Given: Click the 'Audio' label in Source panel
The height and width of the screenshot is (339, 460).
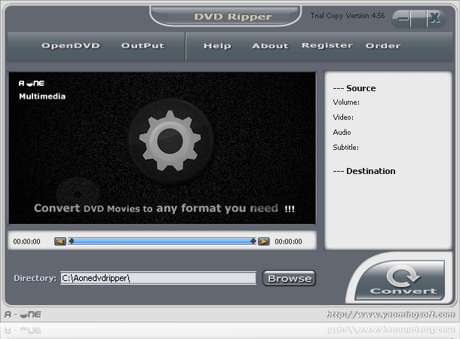Looking at the screenshot, I should [x=342, y=132].
